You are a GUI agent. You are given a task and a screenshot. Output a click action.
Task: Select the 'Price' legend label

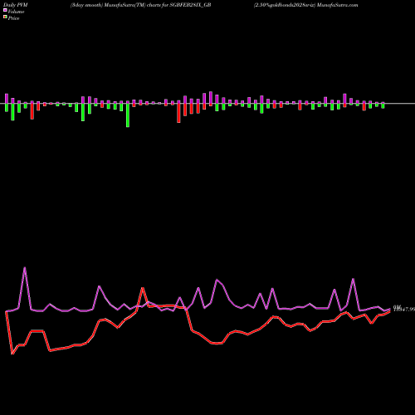(13, 18)
